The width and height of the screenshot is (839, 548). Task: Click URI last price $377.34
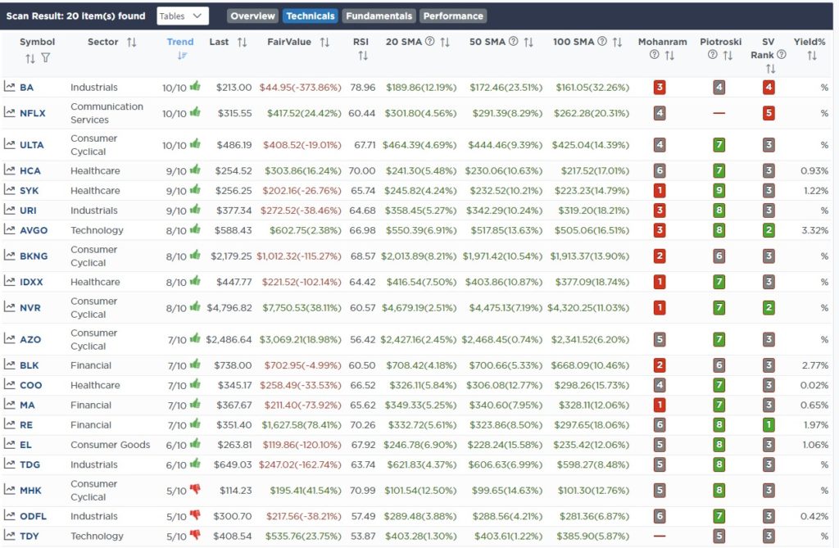pos(234,211)
